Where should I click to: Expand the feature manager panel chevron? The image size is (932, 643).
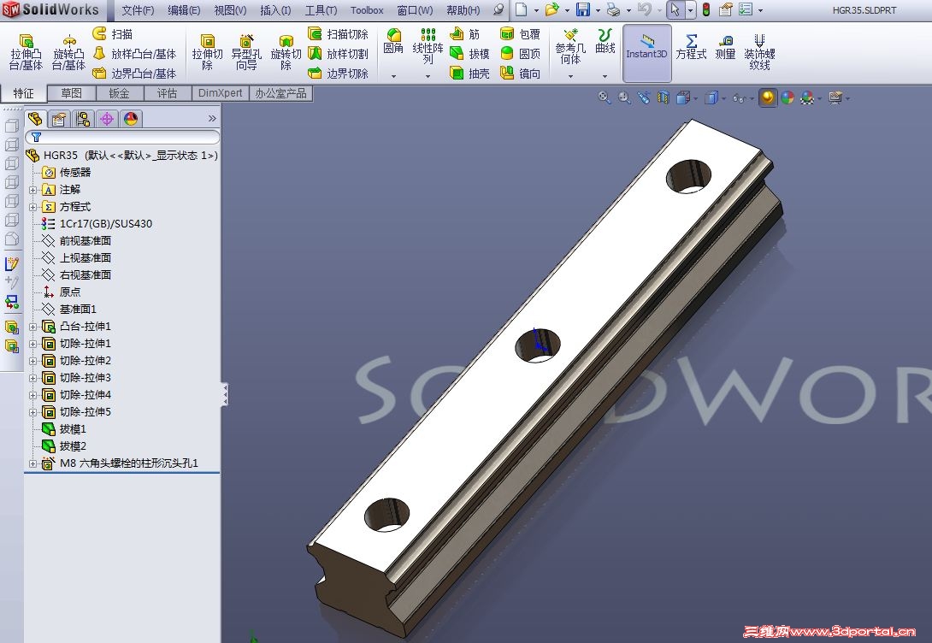coord(212,119)
